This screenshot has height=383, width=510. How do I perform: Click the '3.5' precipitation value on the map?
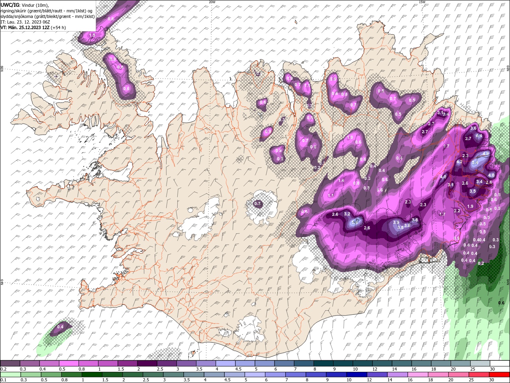click(x=473, y=191)
